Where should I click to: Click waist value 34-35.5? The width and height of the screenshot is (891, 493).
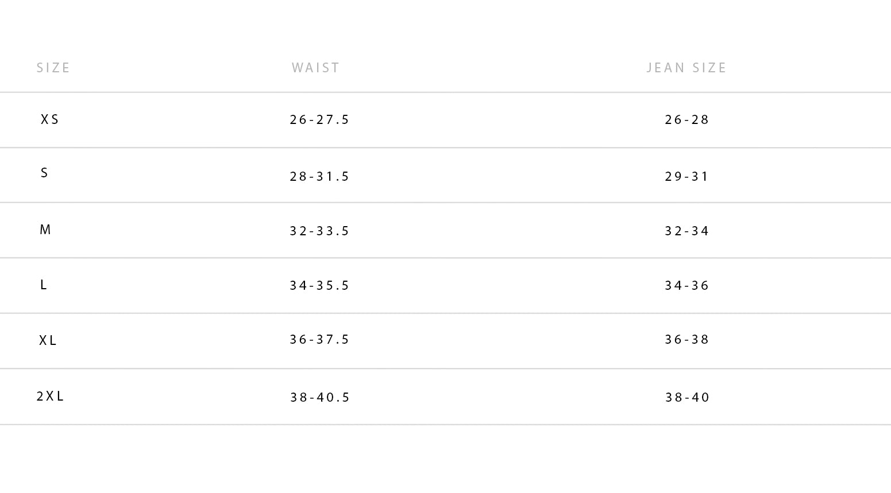pos(320,285)
